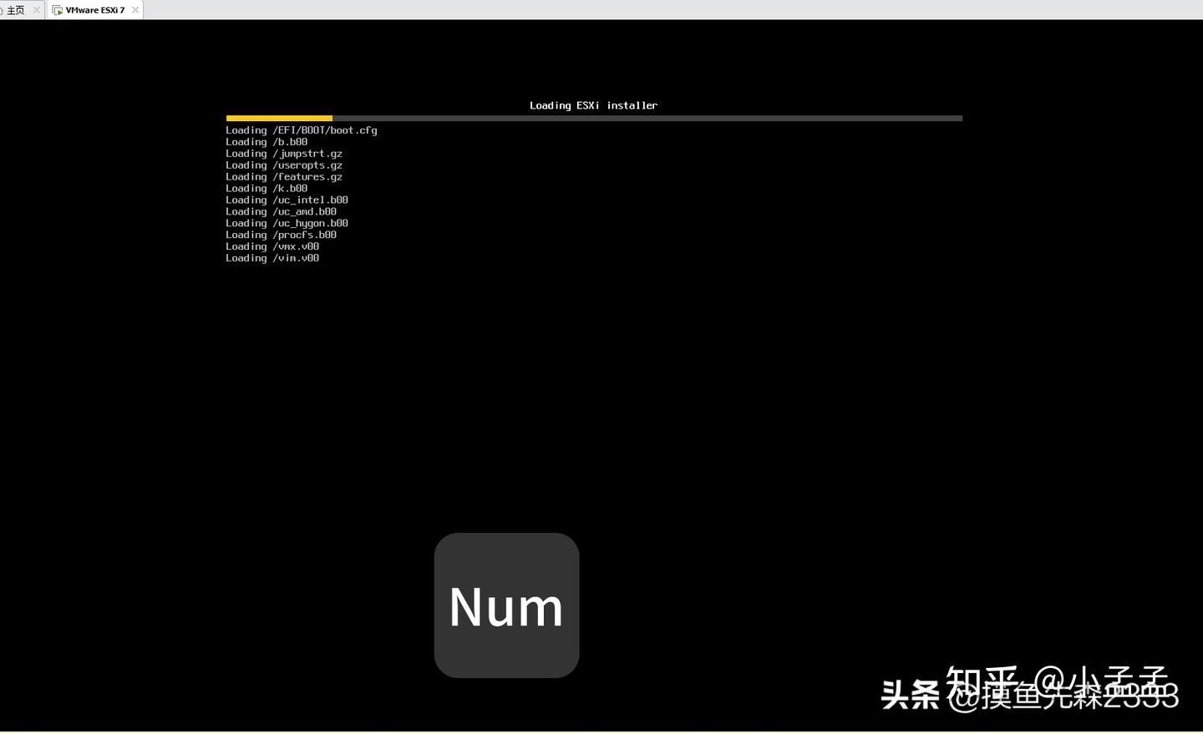
Task: Click the 'Loading /EFI/BOOT/boot.cfg' line
Action: point(301,130)
